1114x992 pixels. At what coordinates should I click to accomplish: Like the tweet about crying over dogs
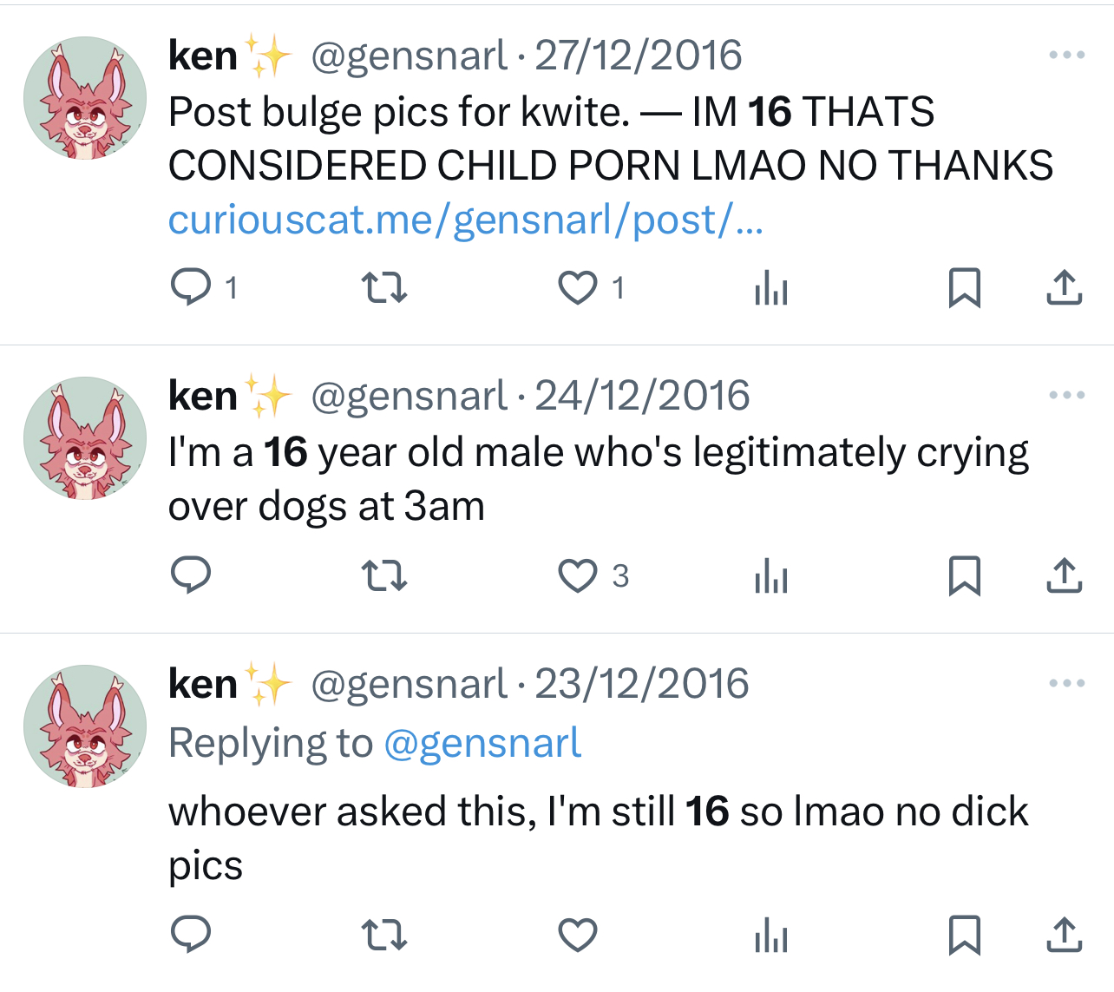pos(578,575)
